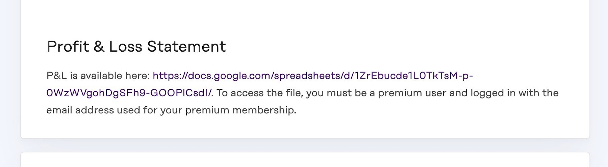Click the "0WzWVgohDgSFh9-GOOPICsdI/" link line

click(130, 93)
